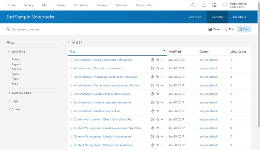Star the 'Prepare portal items for notebooks' item

coord(158,77)
